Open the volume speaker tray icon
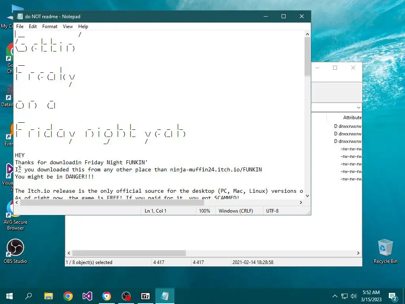Image resolution: width=405 pixels, height=304 pixels. pyautogui.click(x=354, y=296)
